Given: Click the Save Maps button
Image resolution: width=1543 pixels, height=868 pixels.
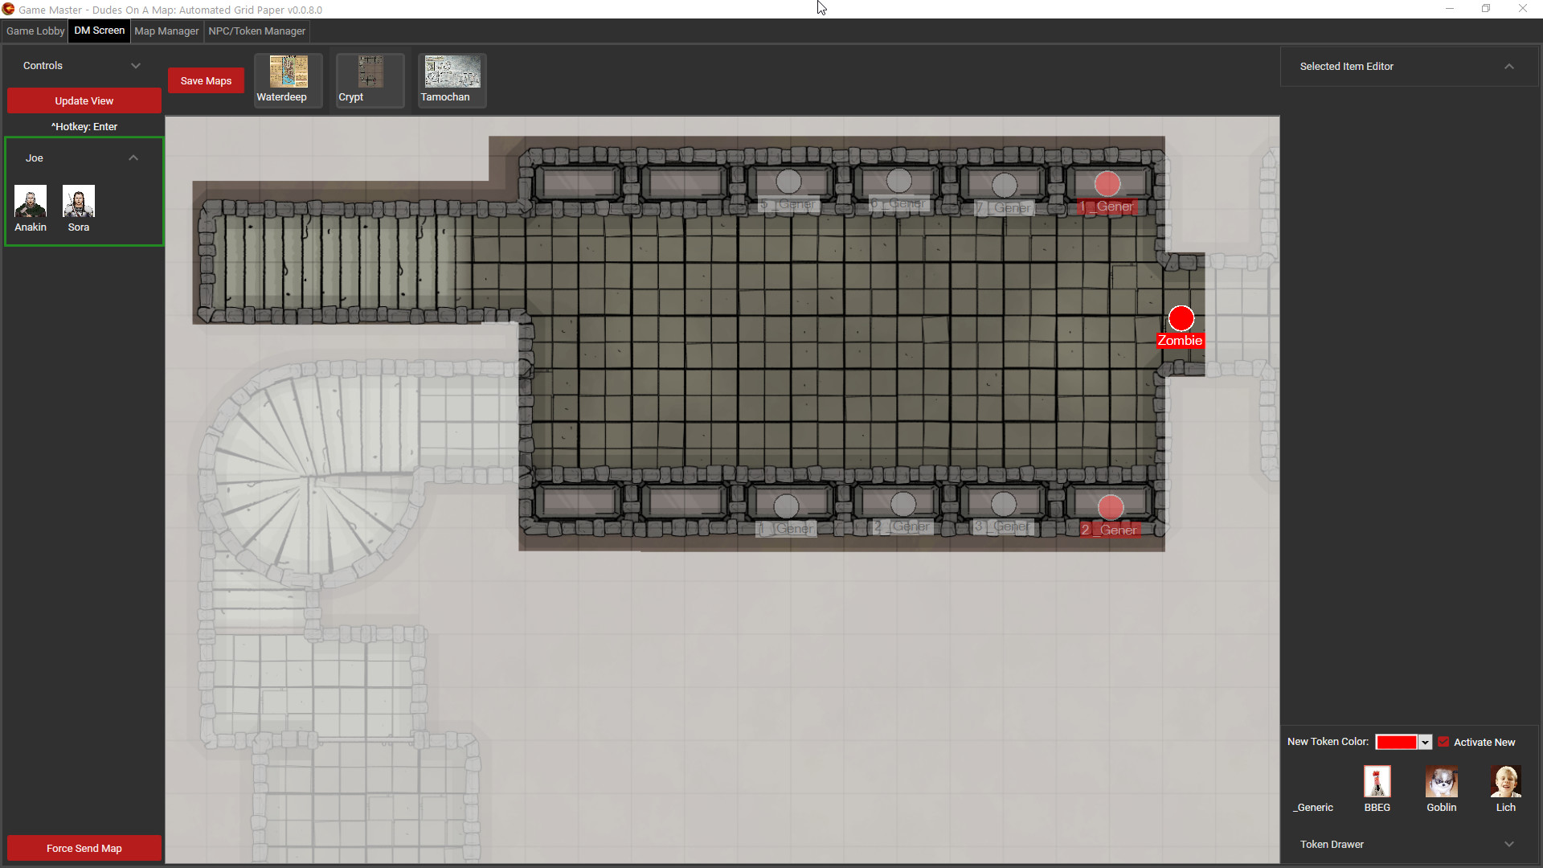Looking at the screenshot, I should [x=206, y=80].
